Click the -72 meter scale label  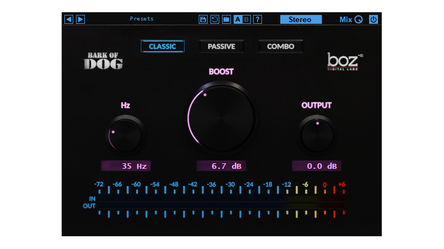point(99,184)
